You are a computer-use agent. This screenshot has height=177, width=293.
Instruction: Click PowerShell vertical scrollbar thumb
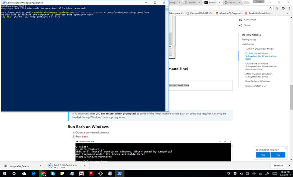point(167,10)
